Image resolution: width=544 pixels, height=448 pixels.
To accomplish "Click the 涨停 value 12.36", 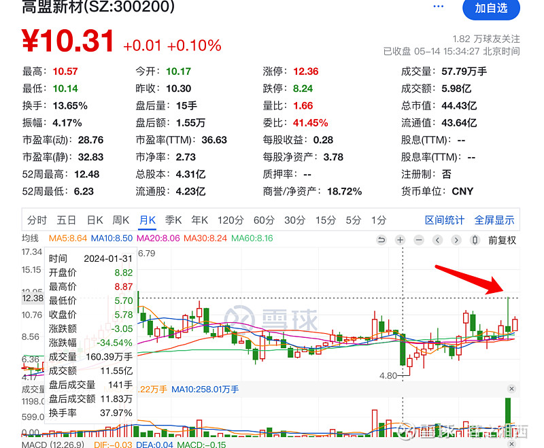I will pyautogui.click(x=305, y=71).
